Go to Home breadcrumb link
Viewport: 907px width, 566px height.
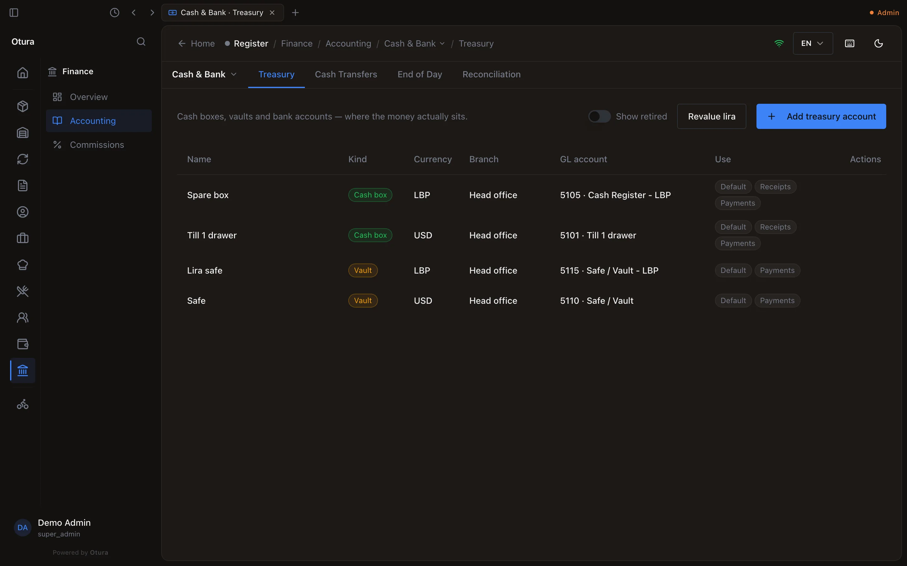[x=197, y=43]
